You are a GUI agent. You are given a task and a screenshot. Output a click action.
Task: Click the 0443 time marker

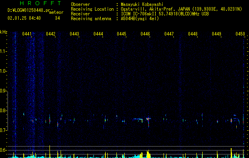(x=74, y=34)
